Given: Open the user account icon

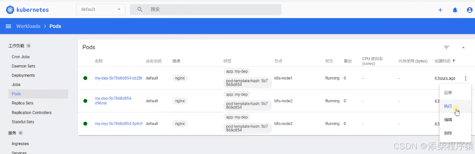Looking at the screenshot, I should [470, 10].
